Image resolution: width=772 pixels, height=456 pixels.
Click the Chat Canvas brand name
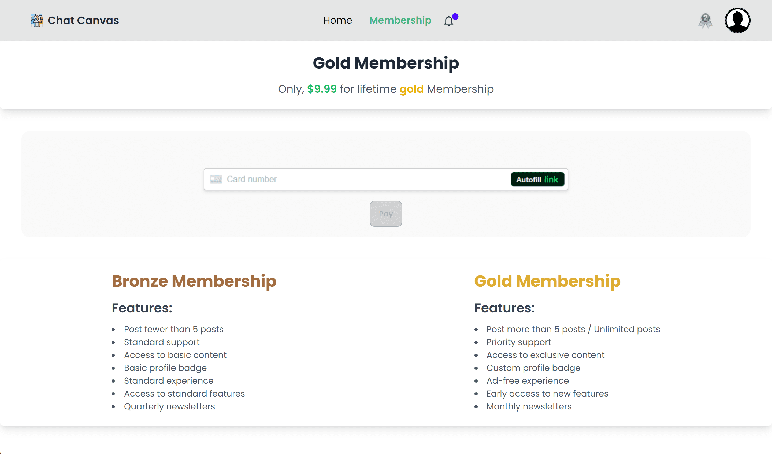(x=83, y=20)
